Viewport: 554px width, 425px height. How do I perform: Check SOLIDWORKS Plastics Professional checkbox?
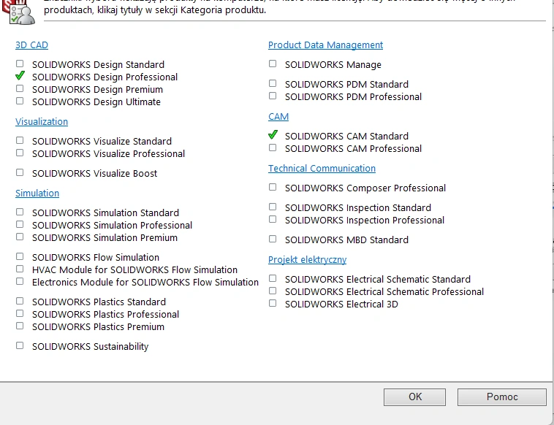click(x=20, y=313)
